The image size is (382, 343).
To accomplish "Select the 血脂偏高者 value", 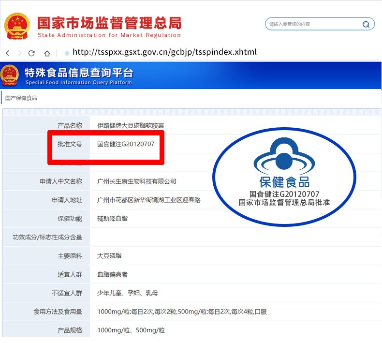I will (112, 274).
